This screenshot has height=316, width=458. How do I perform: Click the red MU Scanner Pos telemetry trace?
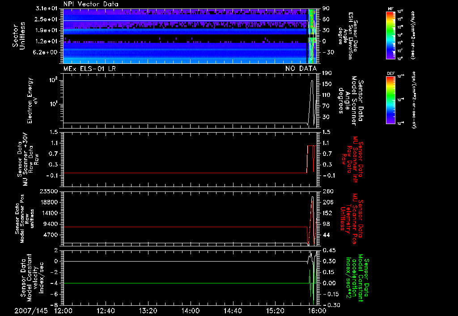(x=185, y=227)
